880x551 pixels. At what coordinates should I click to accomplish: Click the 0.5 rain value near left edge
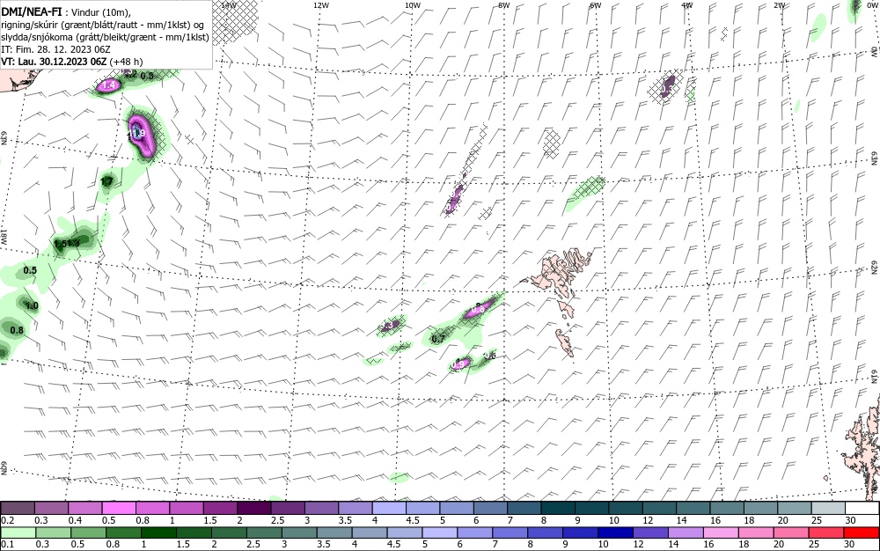(x=30, y=270)
